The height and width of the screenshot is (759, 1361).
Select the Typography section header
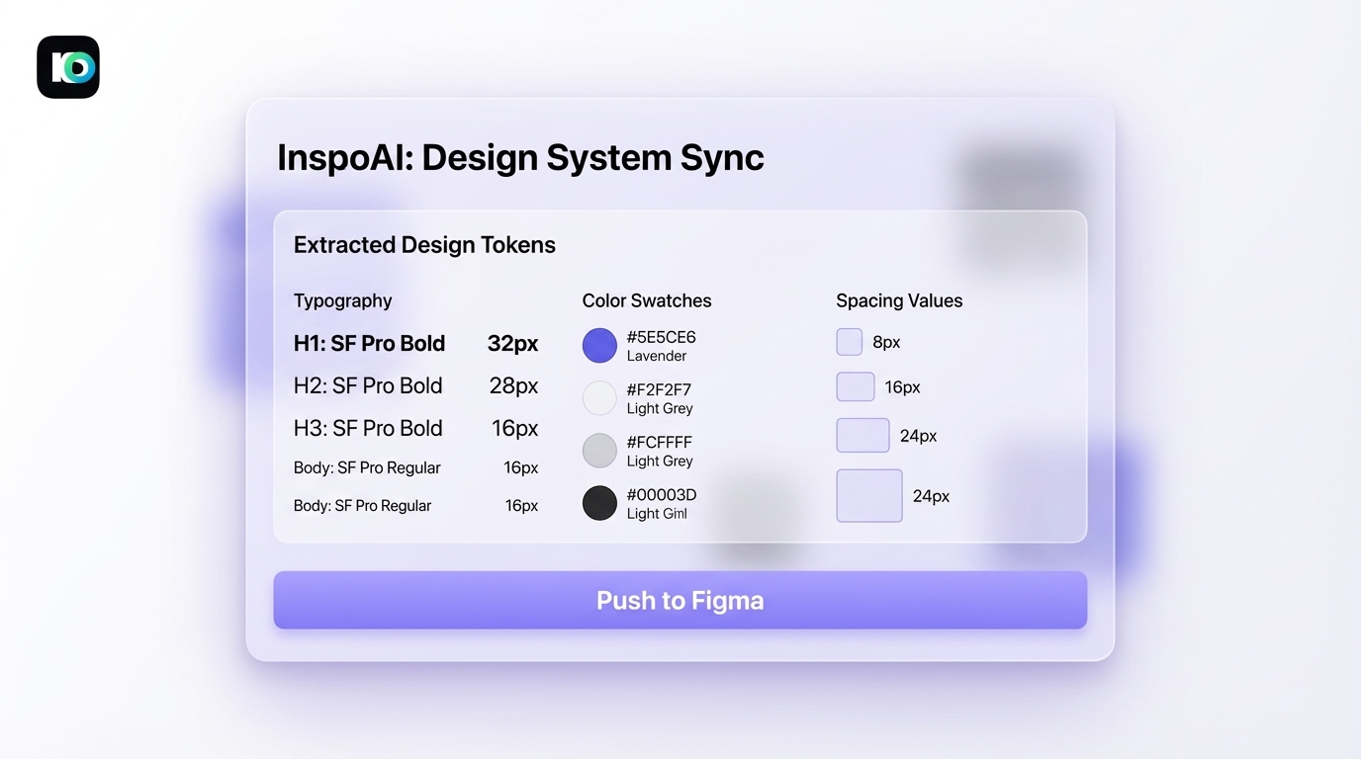[x=342, y=300]
